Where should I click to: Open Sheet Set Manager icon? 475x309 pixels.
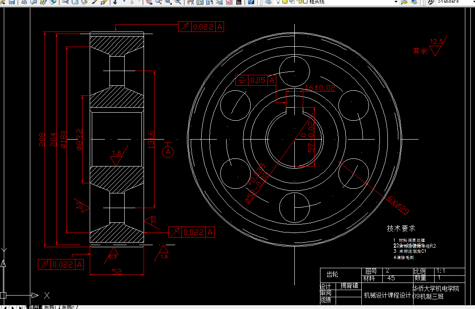[219, 2]
